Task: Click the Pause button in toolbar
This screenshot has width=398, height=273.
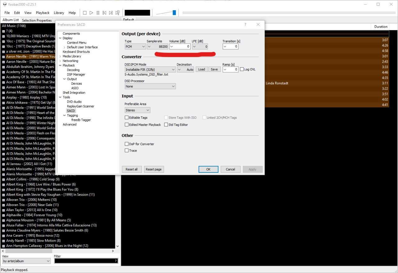Action: click(x=98, y=13)
